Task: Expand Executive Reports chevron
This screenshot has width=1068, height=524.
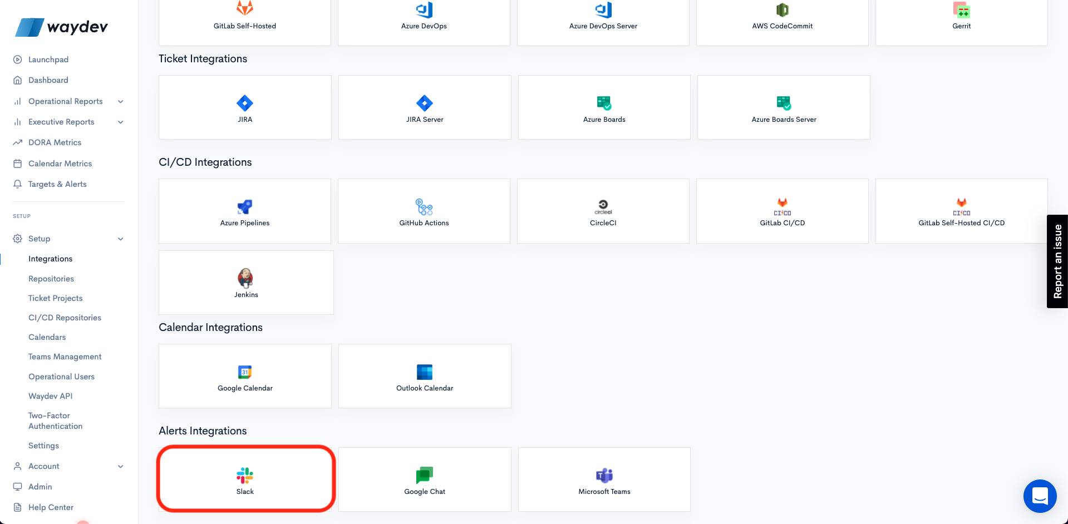Action: tap(120, 122)
